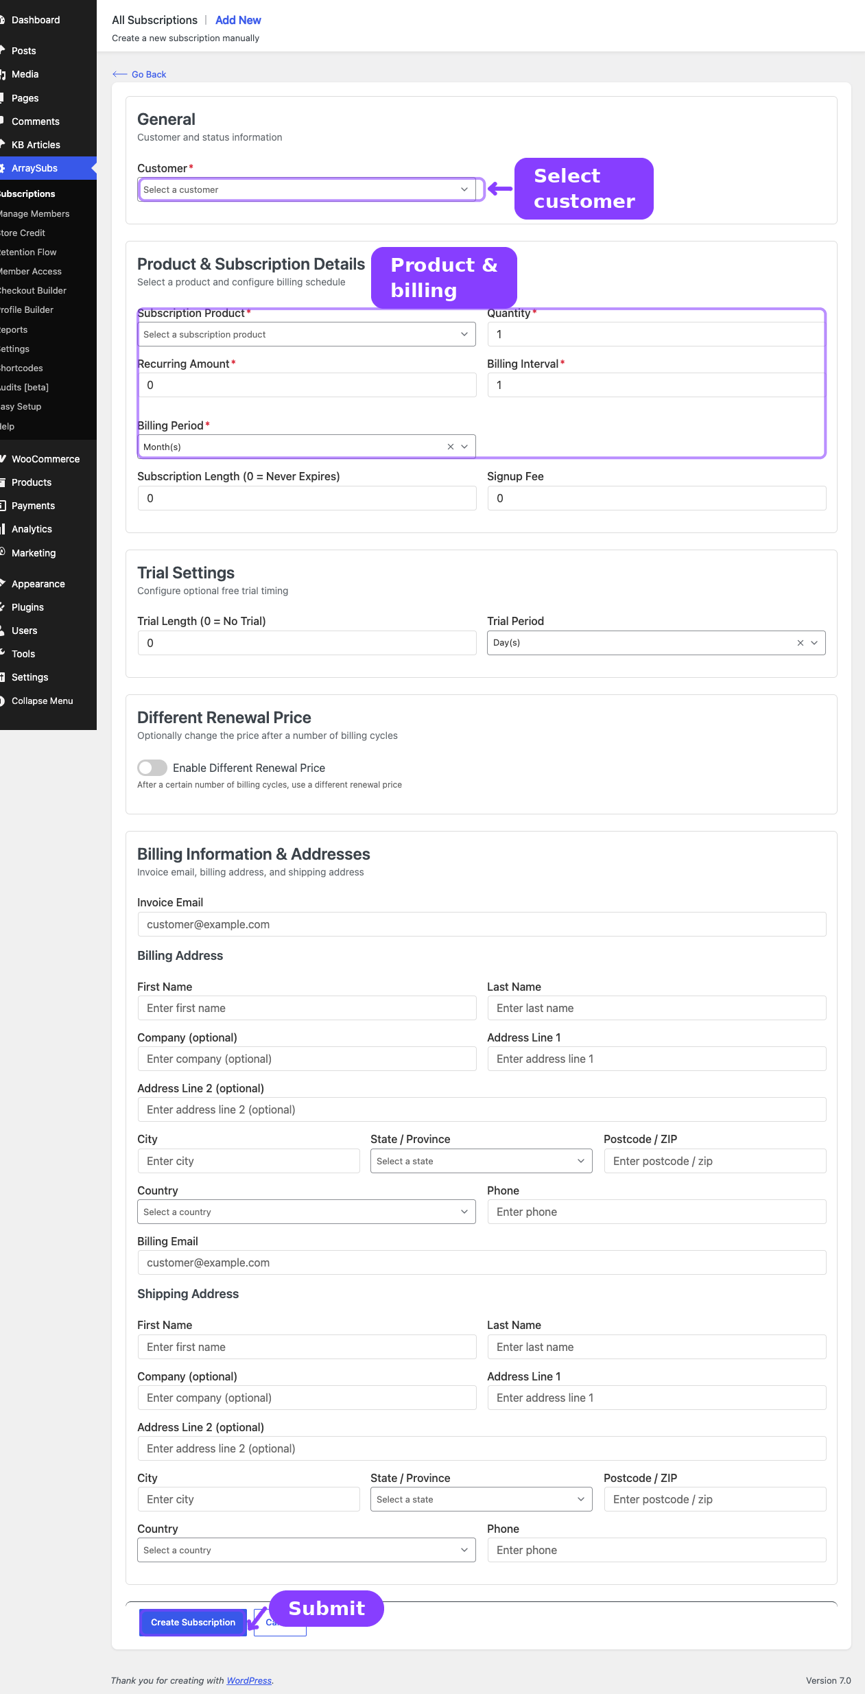This screenshot has width=865, height=1694.
Task: Open KB Articles menu
Action: pos(36,145)
